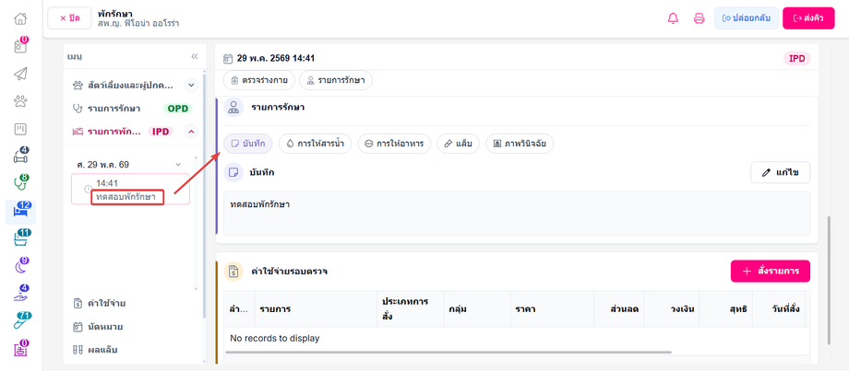Click the ค่าใช้จ่ายรอบตรวจ section icon
This screenshot has height=371, width=849.
(x=233, y=271)
